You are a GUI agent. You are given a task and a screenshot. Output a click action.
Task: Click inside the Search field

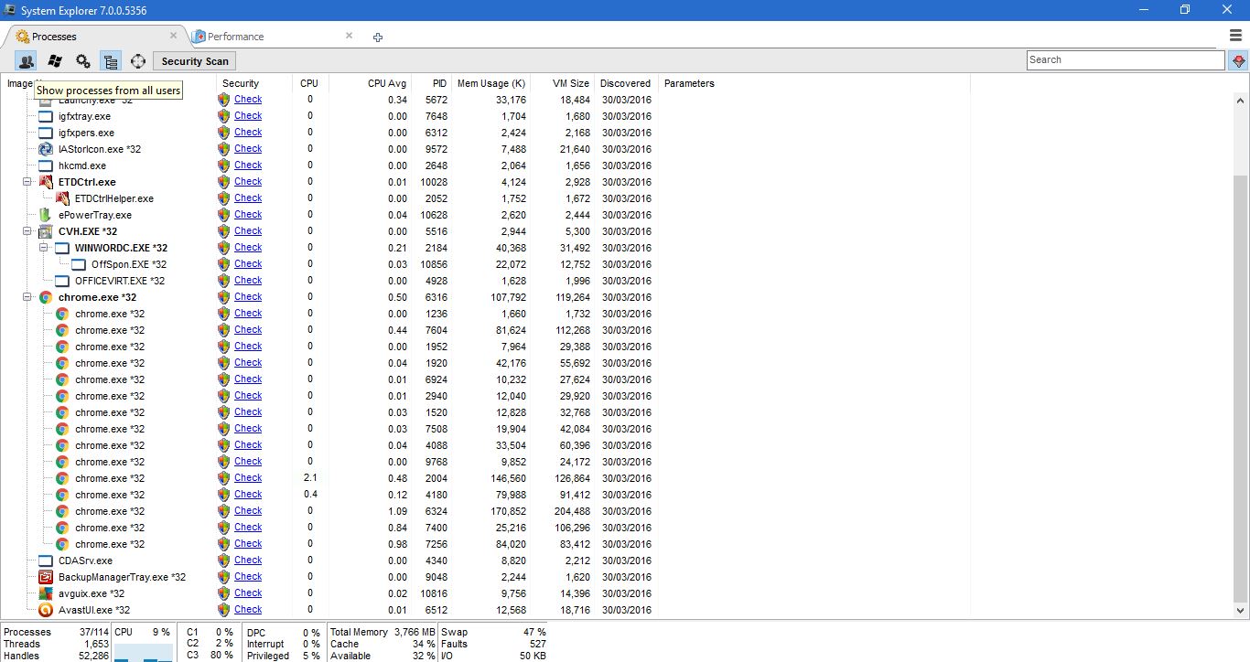[x=1126, y=59]
